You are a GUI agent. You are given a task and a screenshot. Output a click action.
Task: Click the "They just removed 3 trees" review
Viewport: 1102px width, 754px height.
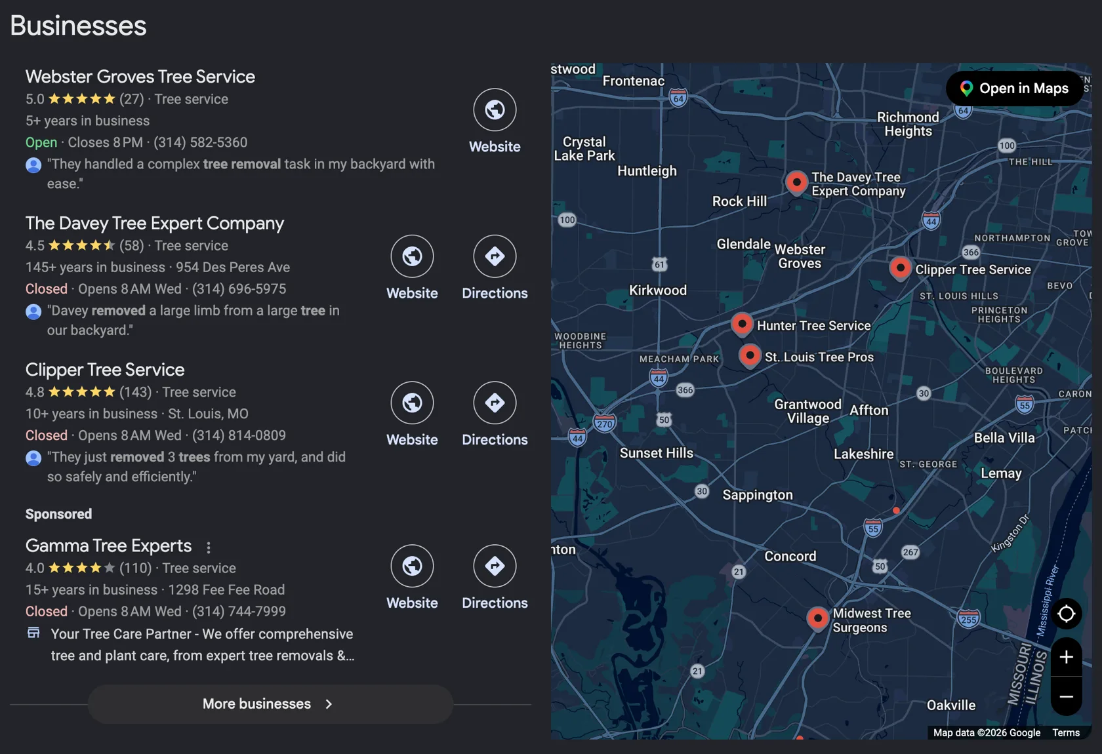[x=196, y=467]
